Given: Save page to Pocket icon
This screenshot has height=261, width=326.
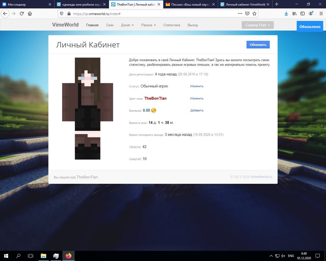Looking at the screenshot, I should pyautogui.click(x=247, y=14).
